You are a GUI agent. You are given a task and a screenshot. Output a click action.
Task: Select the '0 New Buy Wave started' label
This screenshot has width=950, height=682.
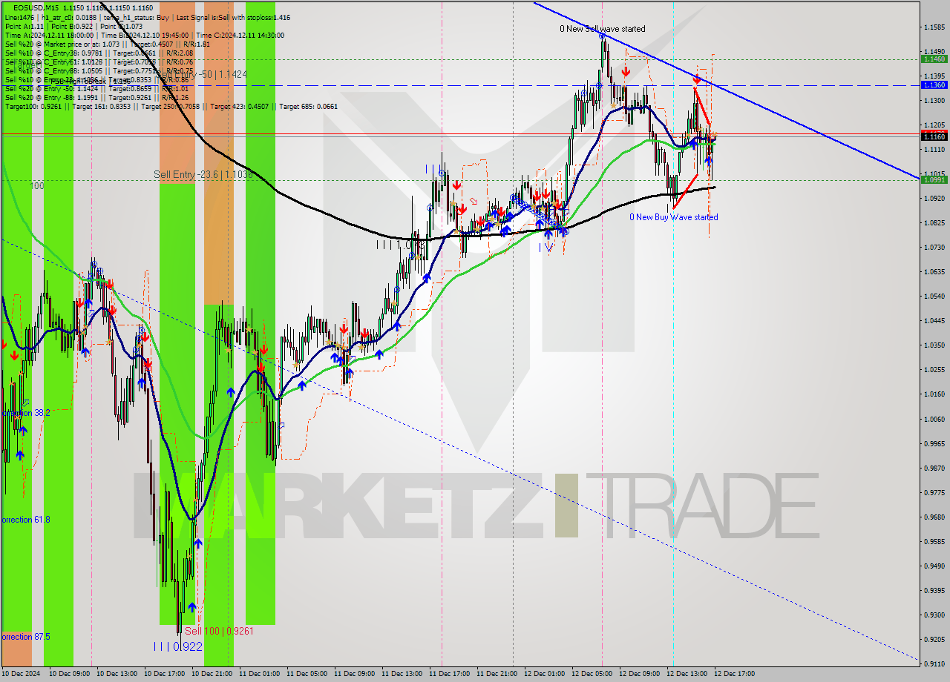click(674, 217)
